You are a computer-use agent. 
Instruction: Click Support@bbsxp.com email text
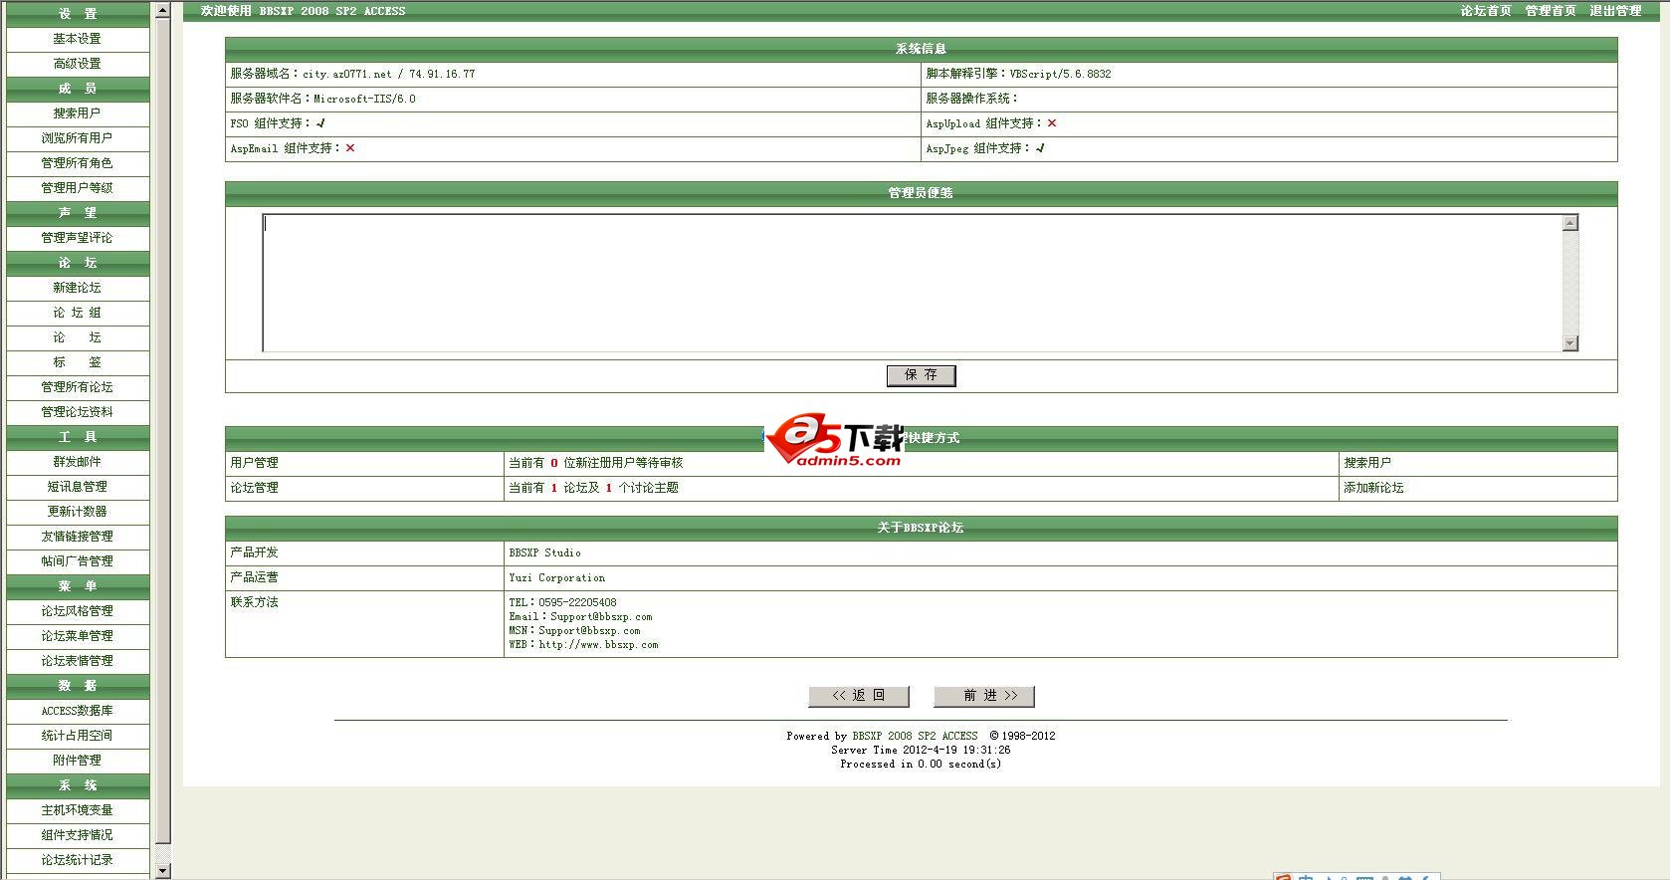coord(601,617)
